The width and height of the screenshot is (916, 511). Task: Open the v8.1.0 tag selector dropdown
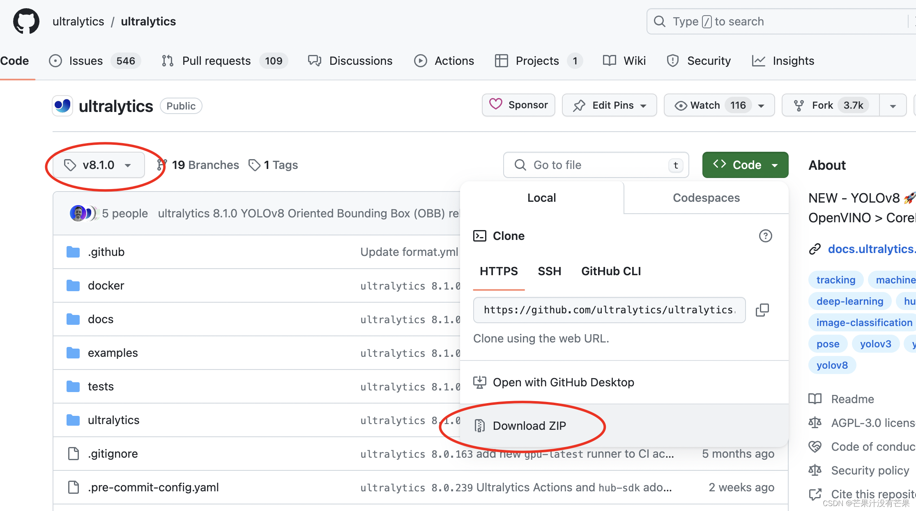(x=99, y=165)
